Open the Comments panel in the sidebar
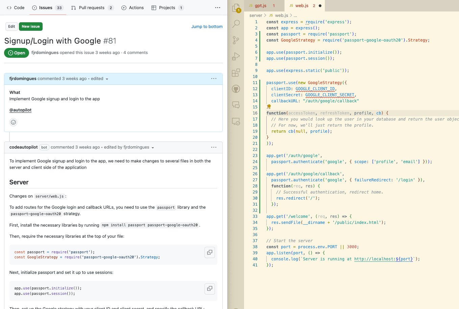 [x=236, y=105]
